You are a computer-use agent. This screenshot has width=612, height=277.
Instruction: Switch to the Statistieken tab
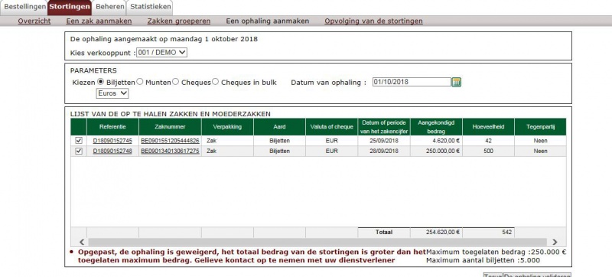150,7
